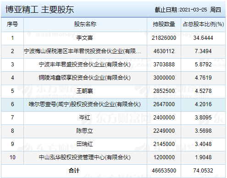
Task: Select shareholder 中山泓华股权投资管理中心(有限合伙)
Action: (x=84, y=157)
